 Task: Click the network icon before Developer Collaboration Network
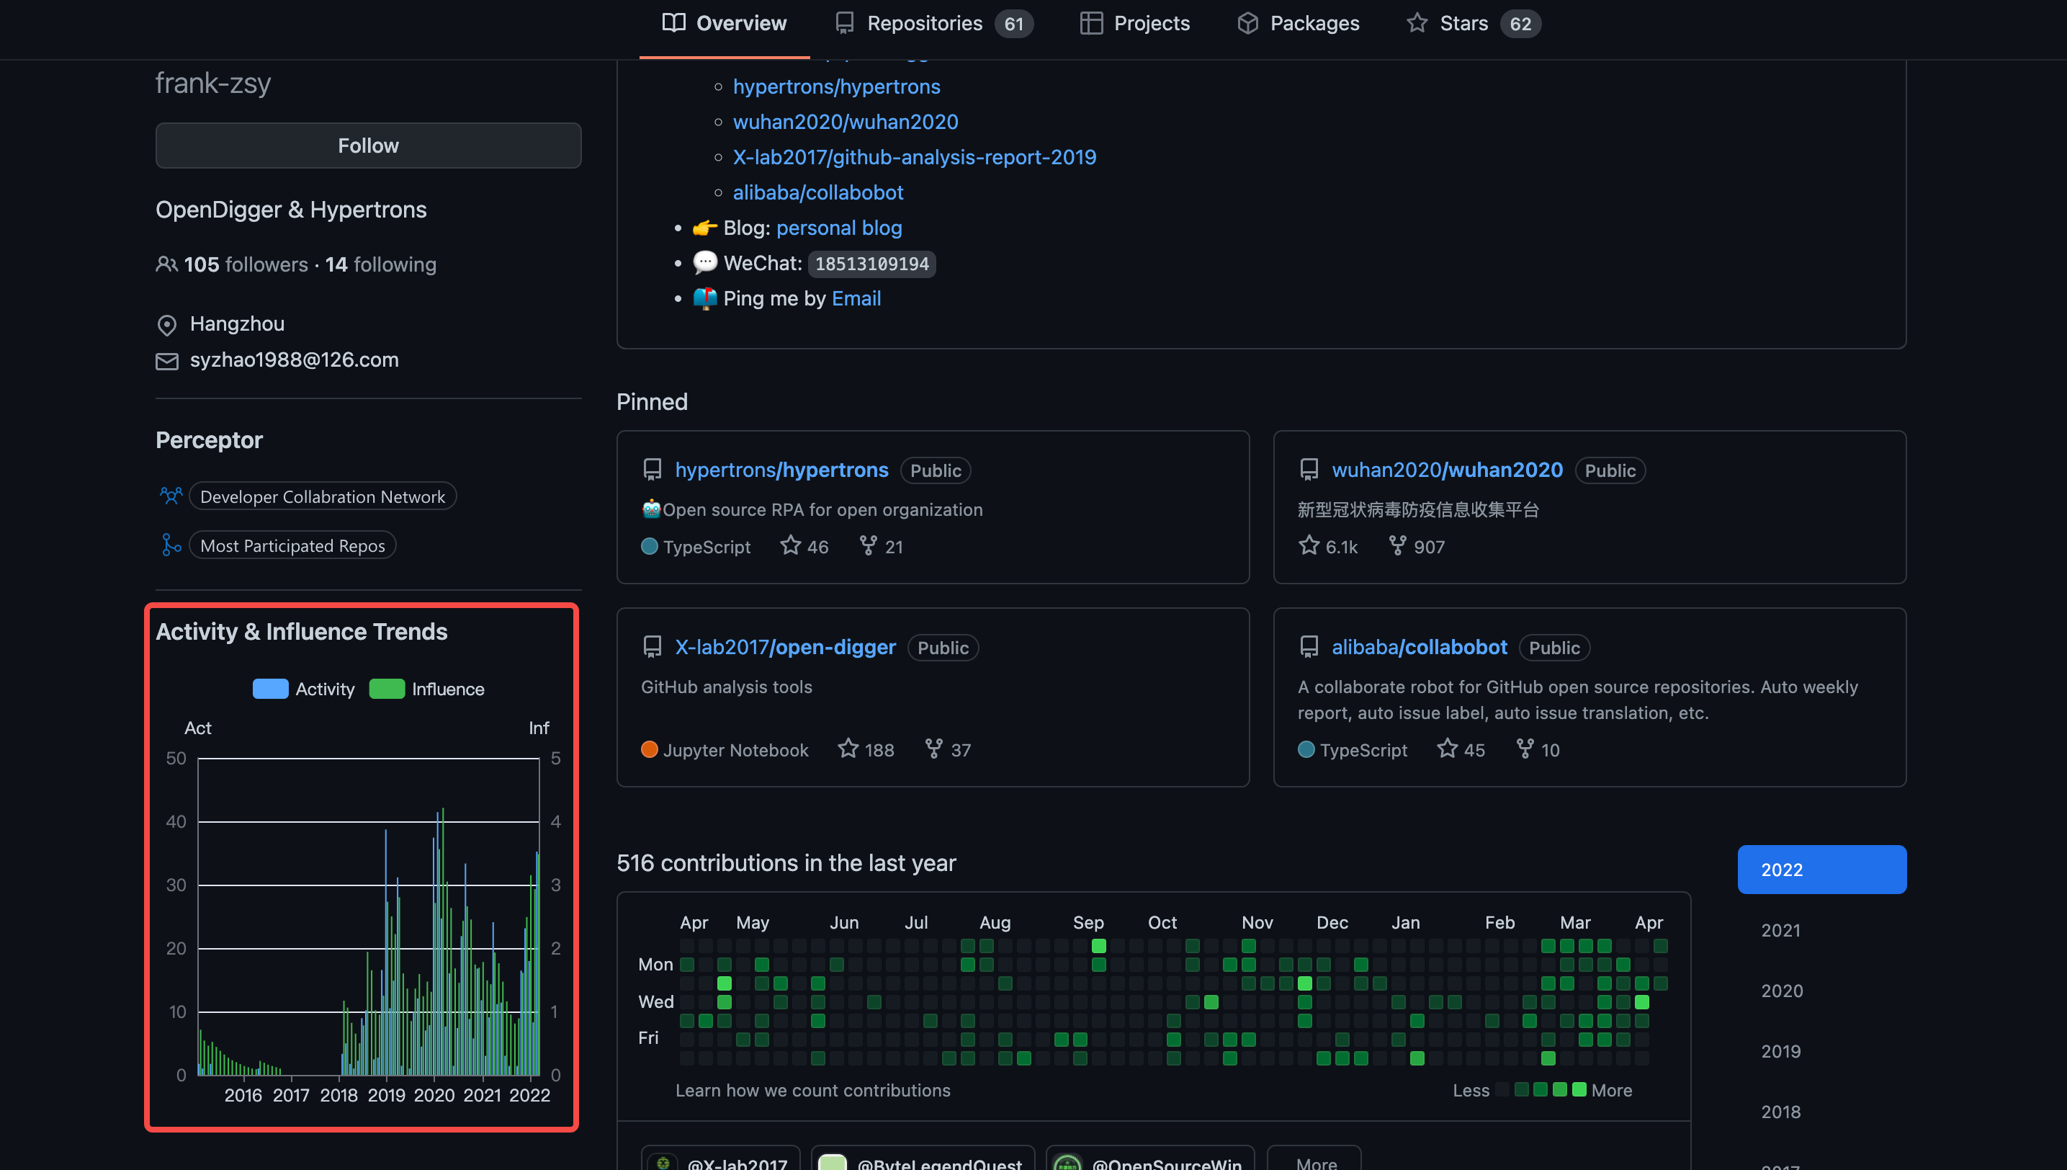click(x=171, y=496)
